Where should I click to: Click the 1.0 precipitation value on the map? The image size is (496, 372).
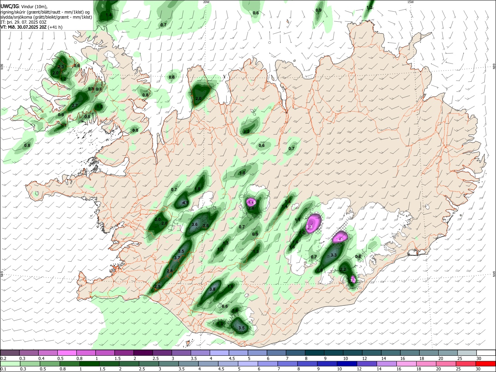tap(243, 173)
